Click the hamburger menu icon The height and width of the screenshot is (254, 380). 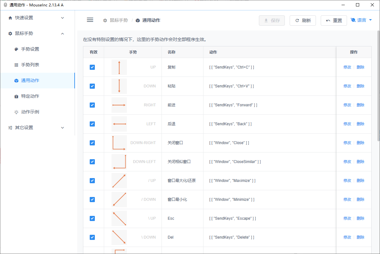point(90,20)
